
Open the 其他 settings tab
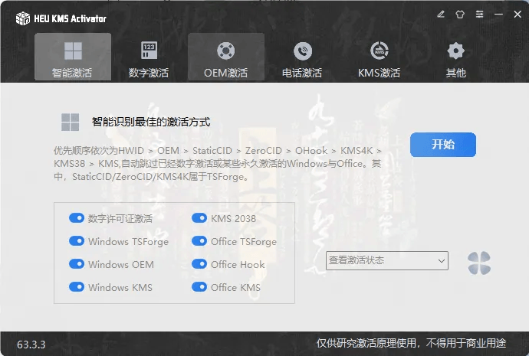(456, 57)
